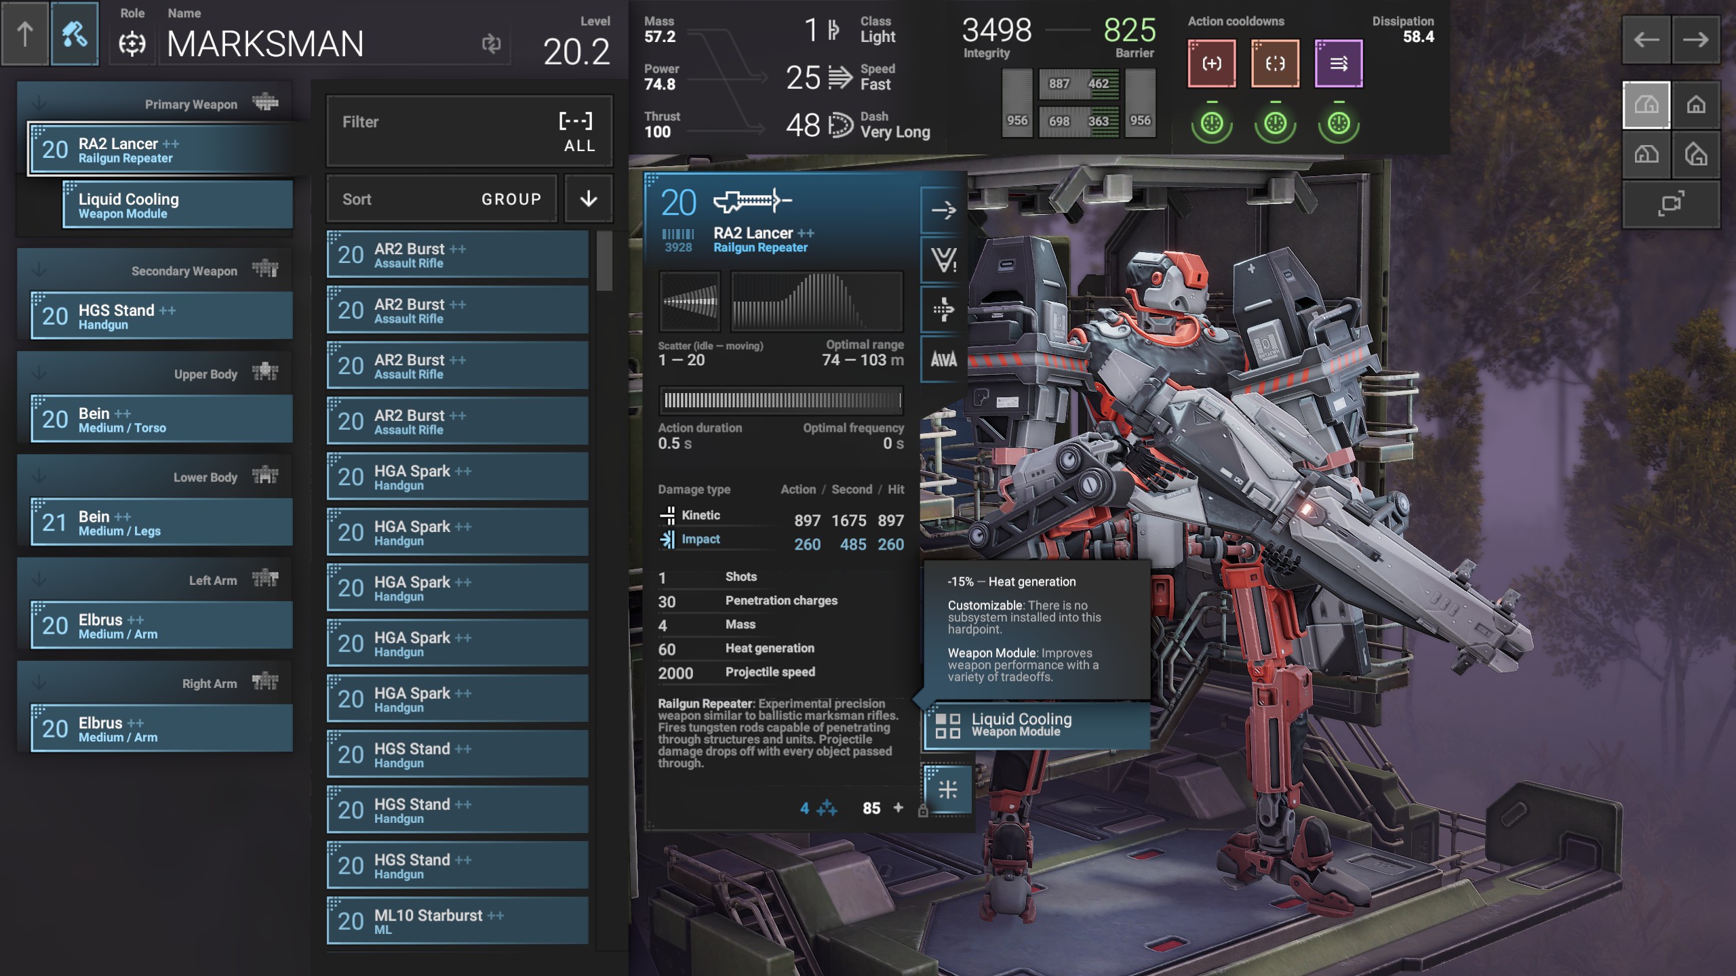The height and width of the screenshot is (976, 1736).
Task: Collapse the Secondary Weapon section arrow
Action: coord(39,270)
